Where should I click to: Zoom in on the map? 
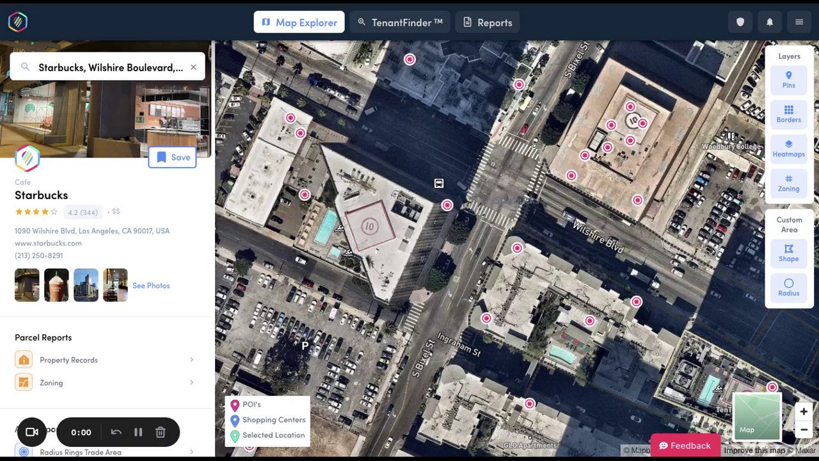pyautogui.click(x=804, y=412)
